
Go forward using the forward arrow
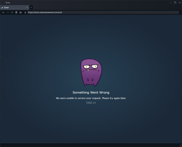point(8,12)
